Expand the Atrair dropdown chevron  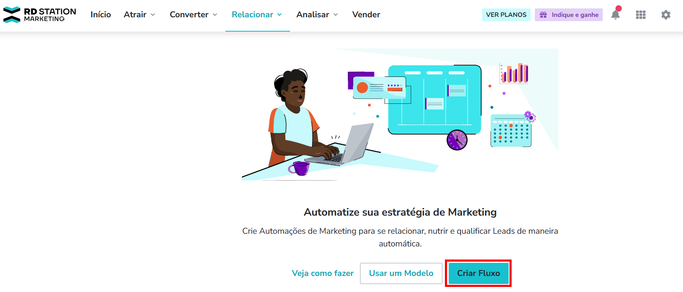tap(153, 15)
